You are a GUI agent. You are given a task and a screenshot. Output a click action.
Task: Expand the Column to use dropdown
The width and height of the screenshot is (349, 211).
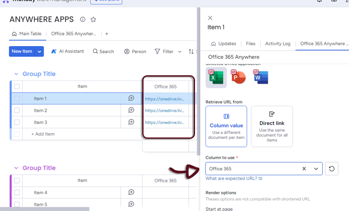pyautogui.click(x=316, y=169)
